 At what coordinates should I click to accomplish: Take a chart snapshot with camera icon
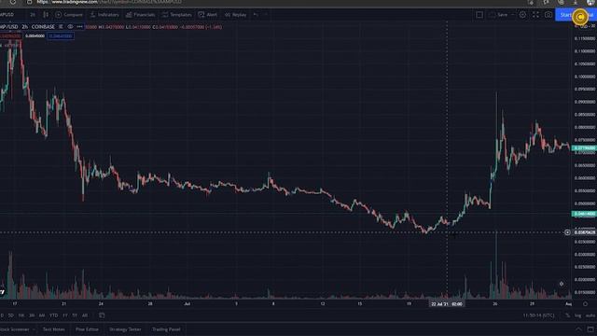548,15
